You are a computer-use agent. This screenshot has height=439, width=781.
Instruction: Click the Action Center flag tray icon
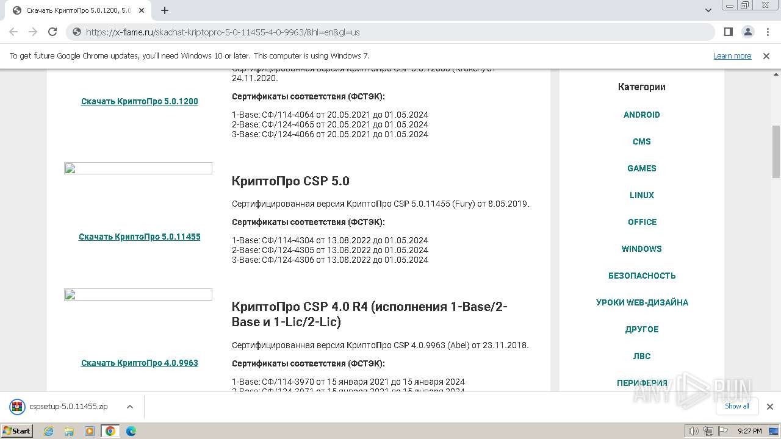[x=722, y=431]
